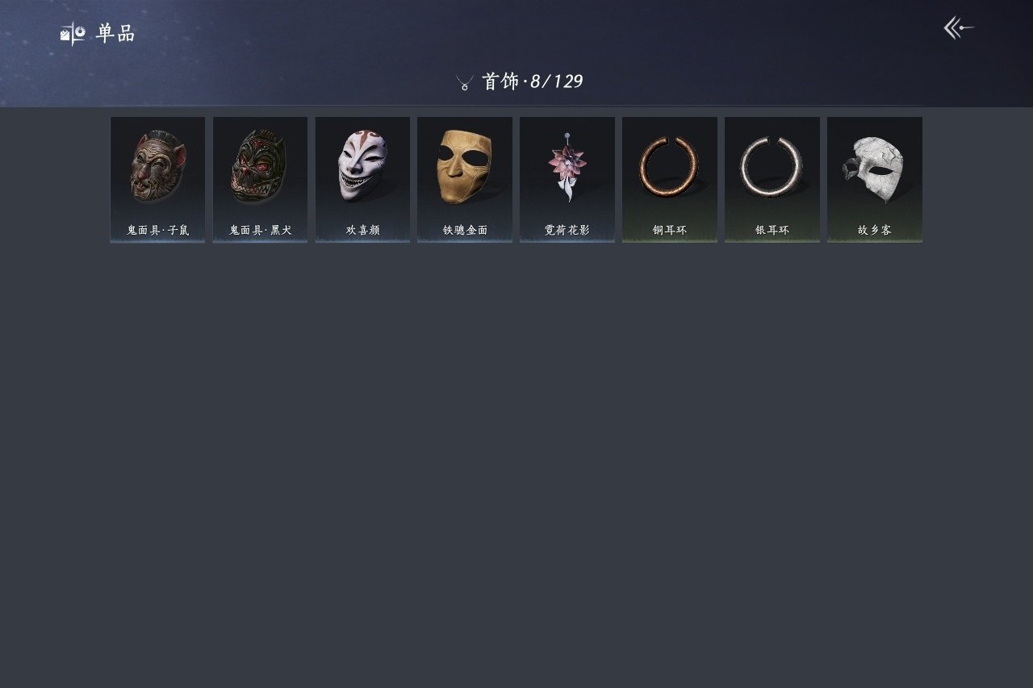
Task: Click the 鬼面具·子鼠 name label
Action: 158,231
